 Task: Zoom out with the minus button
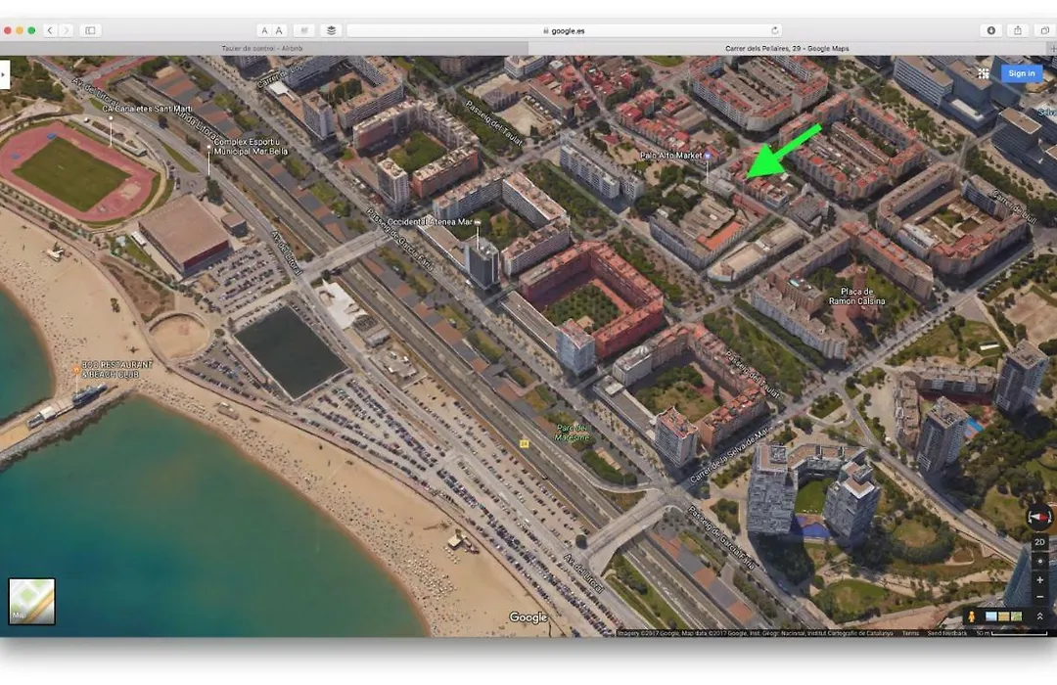coord(1039,597)
